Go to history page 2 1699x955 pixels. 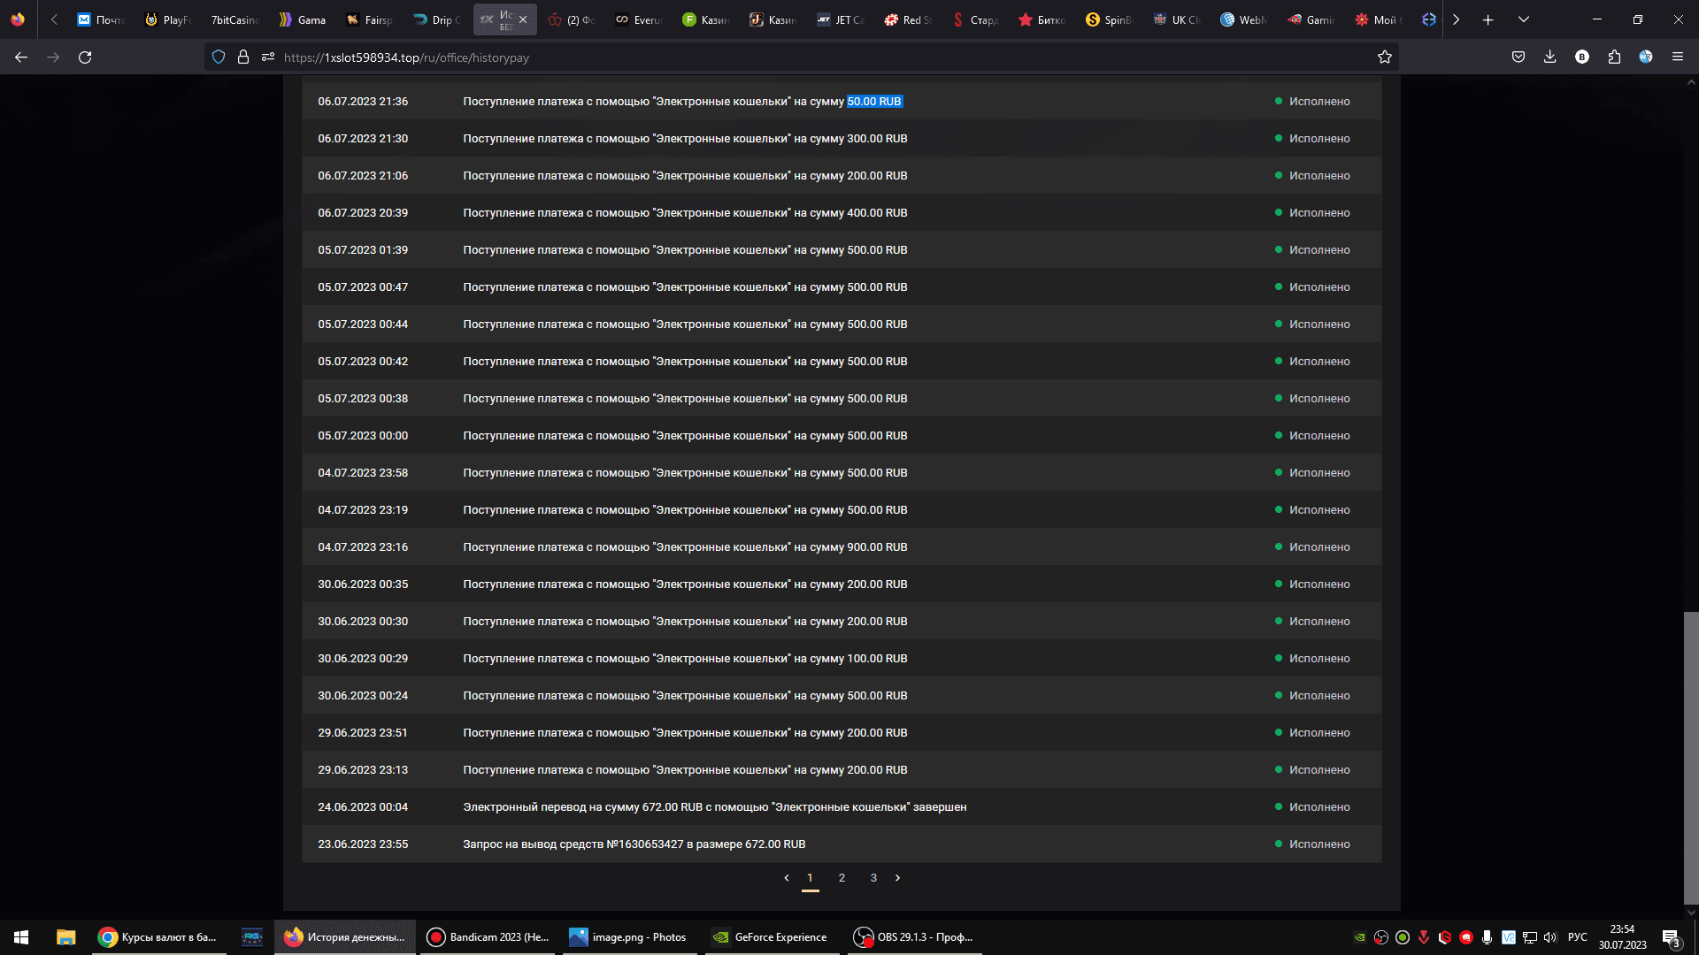click(842, 878)
